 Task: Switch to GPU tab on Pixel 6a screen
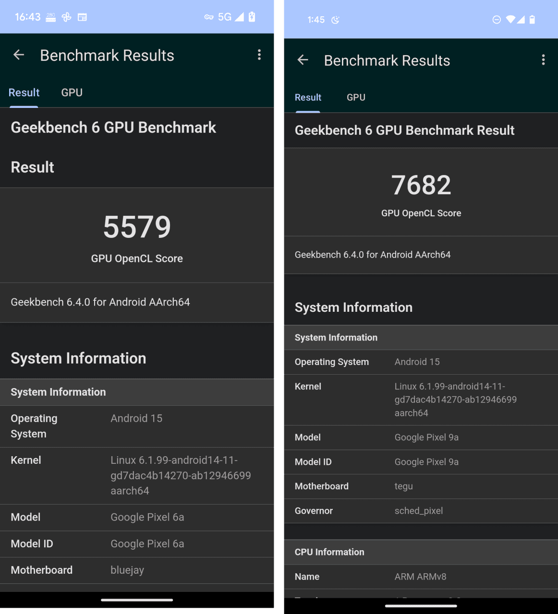click(x=72, y=93)
